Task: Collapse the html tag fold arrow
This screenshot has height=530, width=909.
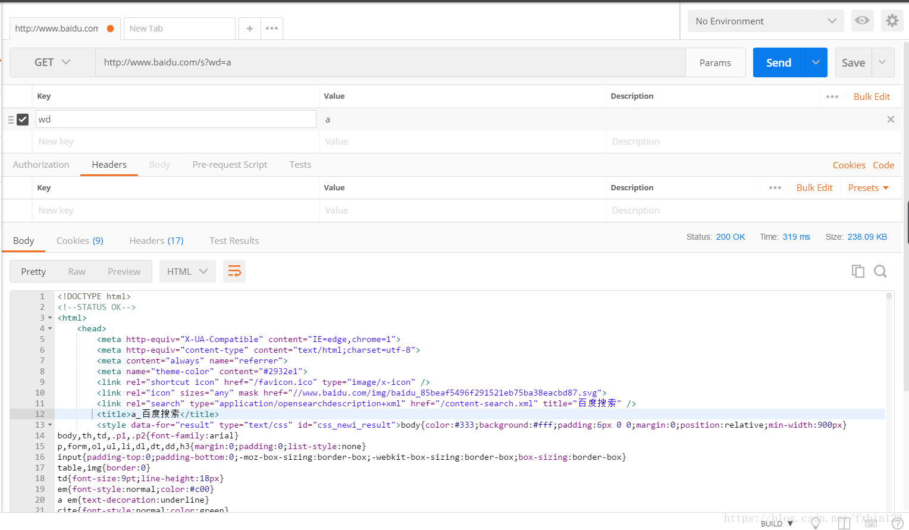Action: pos(50,318)
